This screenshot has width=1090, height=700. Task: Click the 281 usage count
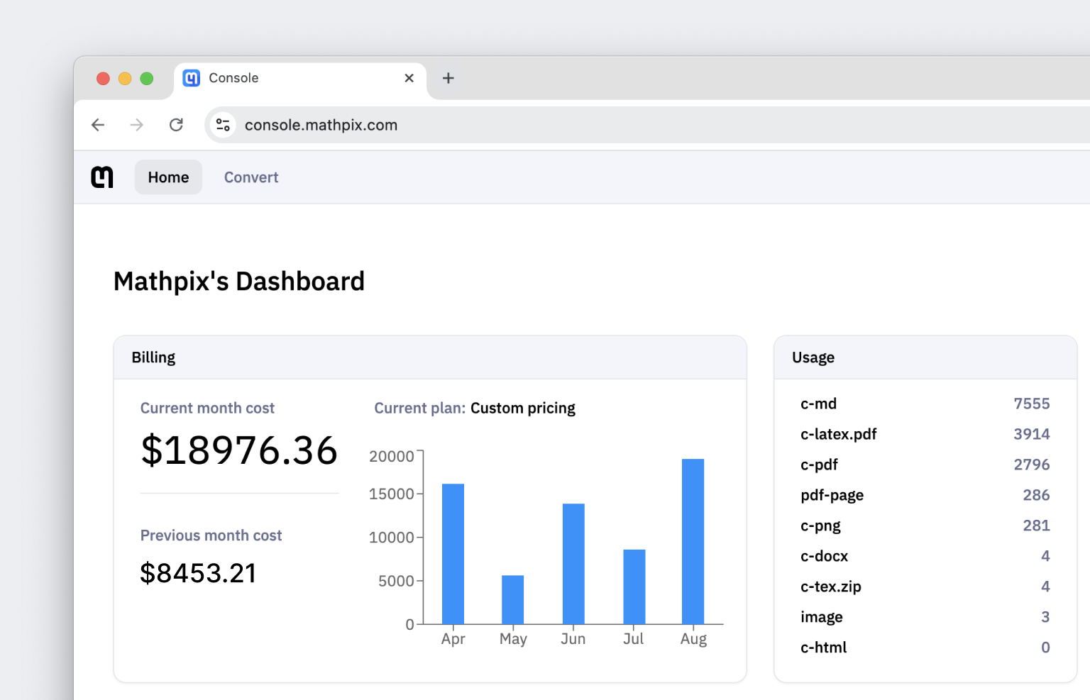[1036, 526]
